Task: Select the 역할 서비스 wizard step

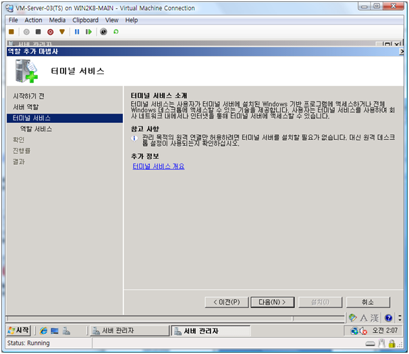Action: click(x=36, y=129)
